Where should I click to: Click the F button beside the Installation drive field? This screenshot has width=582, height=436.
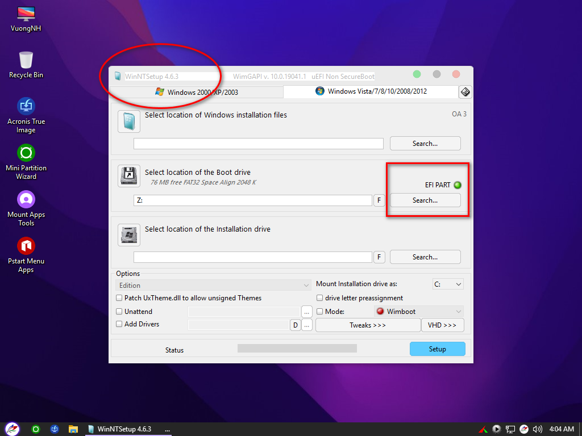pyautogui.click(x=379, y=257)
